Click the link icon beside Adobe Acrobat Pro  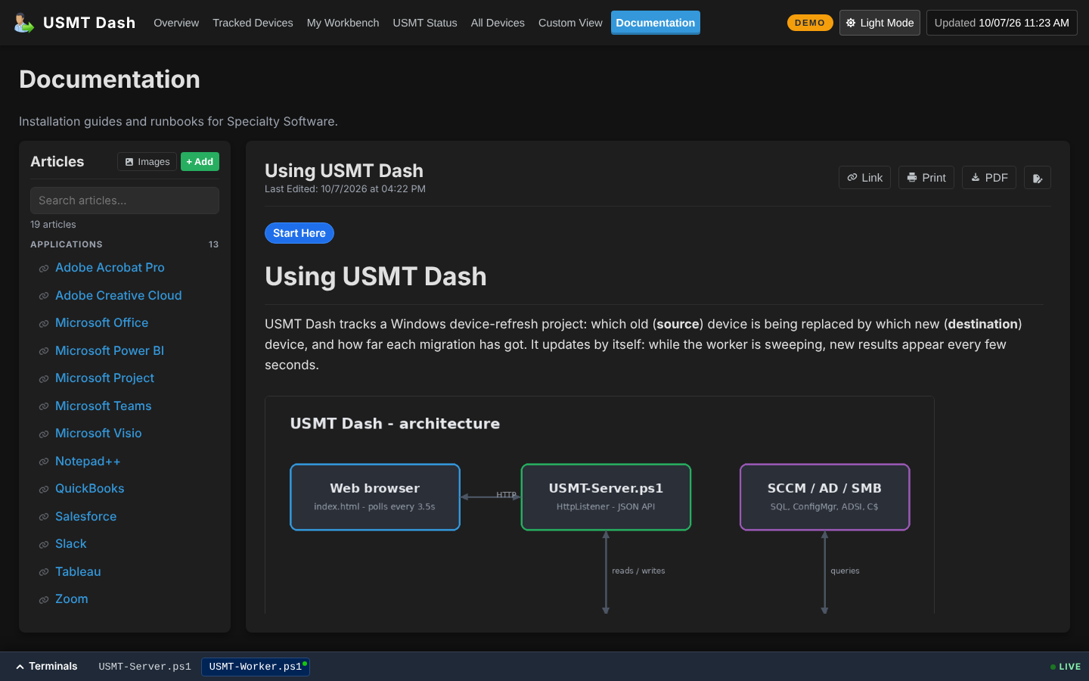click(x=44, y=269)
